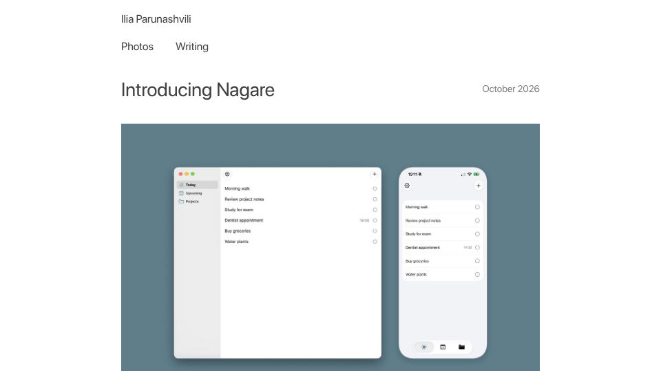The image size is (661, 371).
Task: Click red close dot in desktop mockup
Action: click(180, 174)
